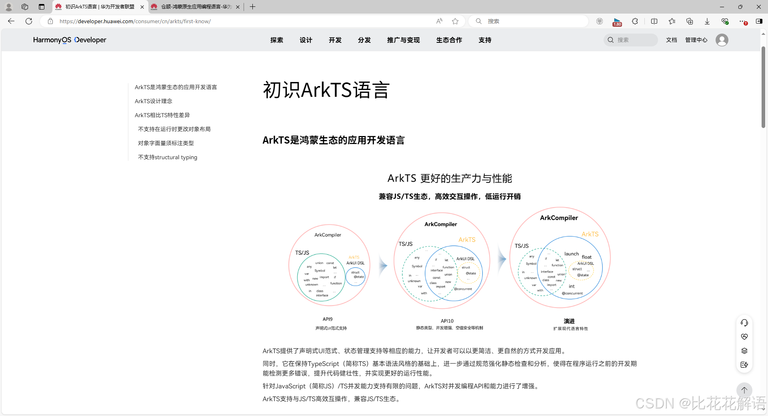Go back to the previous page
This screenshot has height=416, width=768.
[x=11, y=21]
